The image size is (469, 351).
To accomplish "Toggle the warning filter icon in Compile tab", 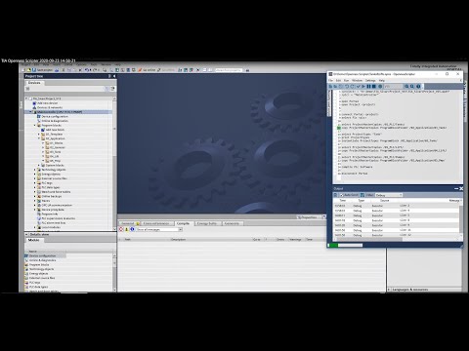I will click(126, 229).
